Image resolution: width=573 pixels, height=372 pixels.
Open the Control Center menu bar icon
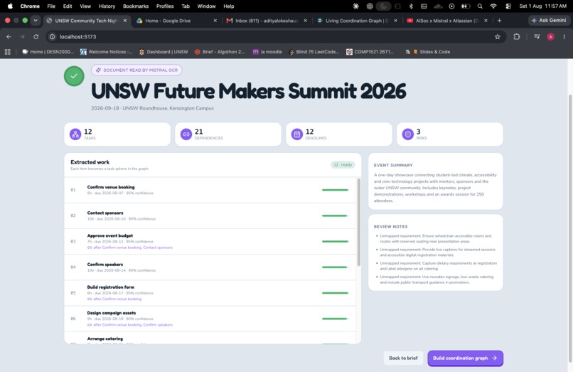508,6
